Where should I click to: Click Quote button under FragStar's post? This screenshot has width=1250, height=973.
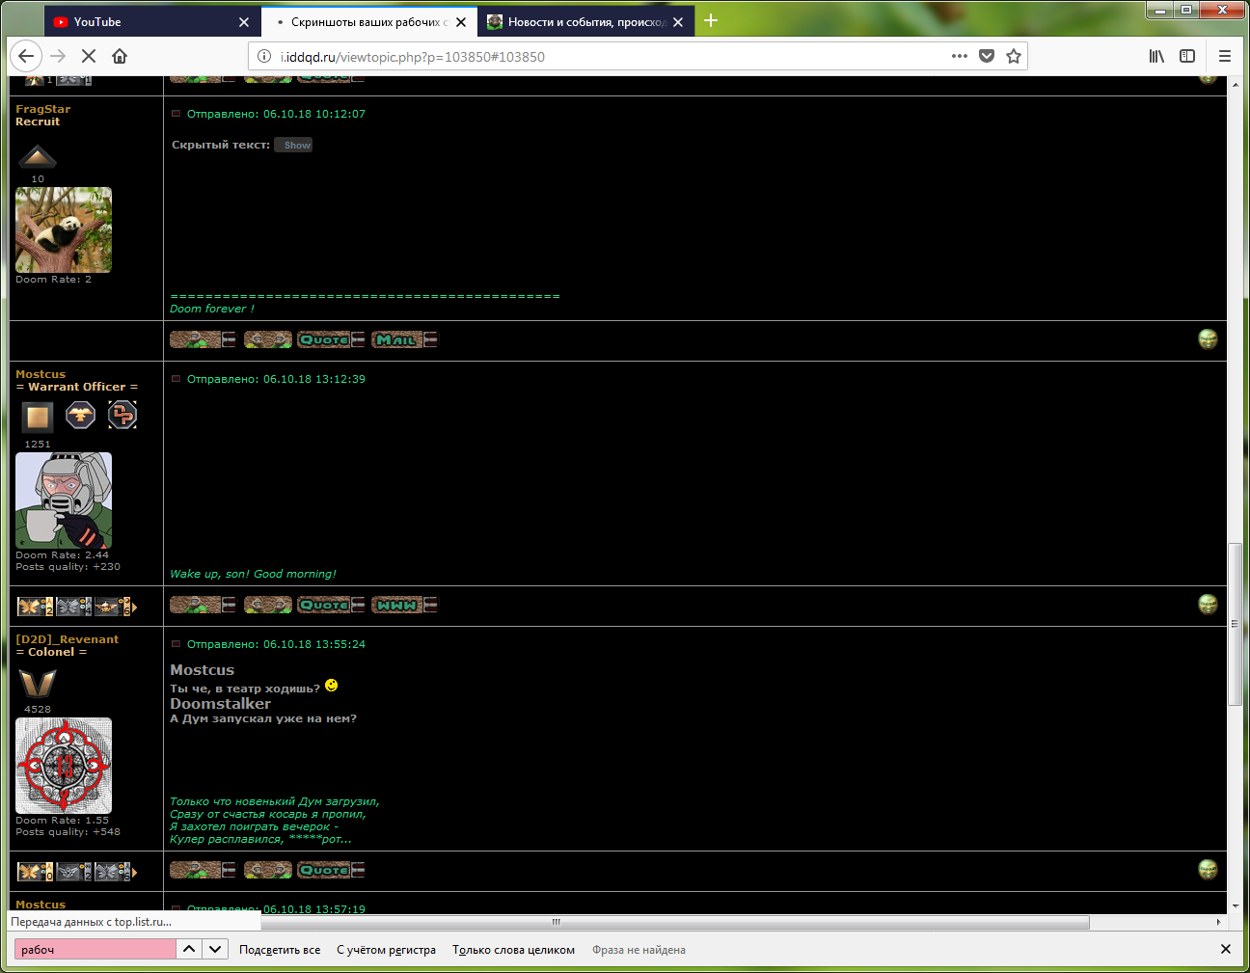(331, 339)
